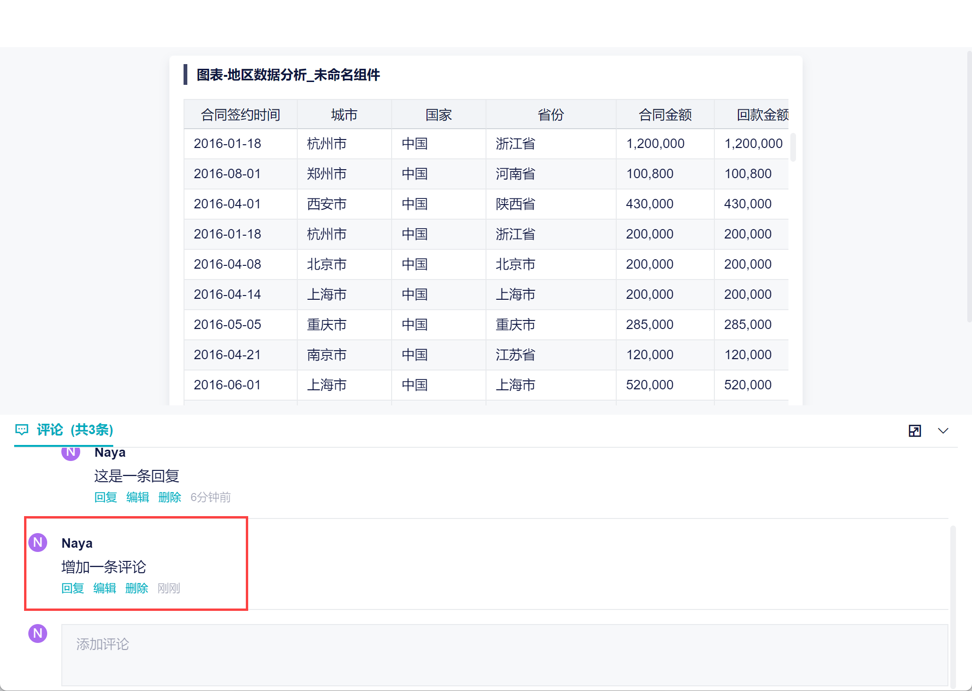The height and width of the screenshot is (691, 972).
Task: Click the avatar on the 这是一条回复 reply
Action: point(71,452)
